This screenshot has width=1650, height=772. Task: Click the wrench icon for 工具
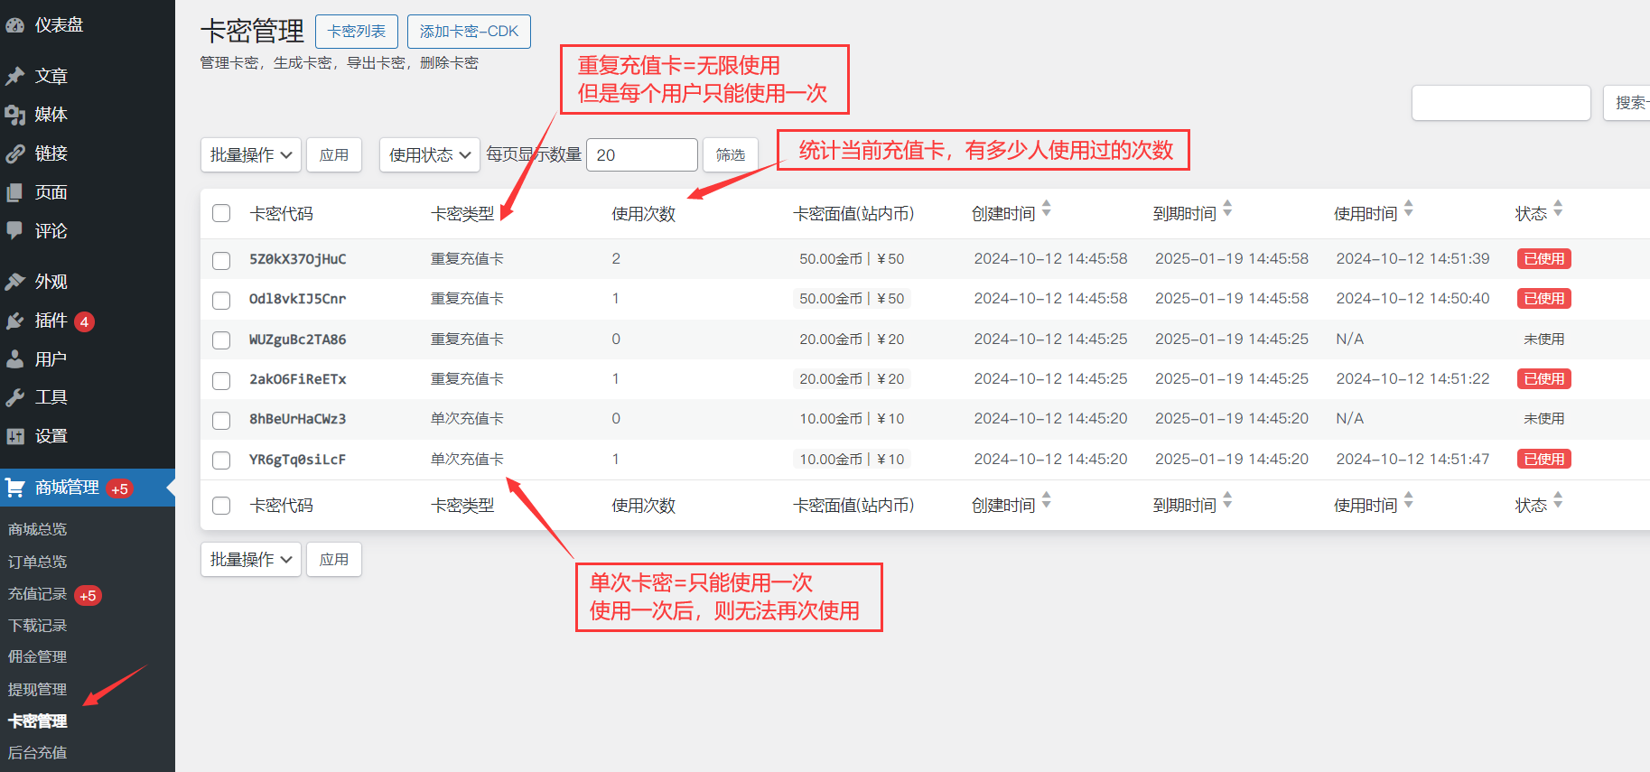point(14,397)
